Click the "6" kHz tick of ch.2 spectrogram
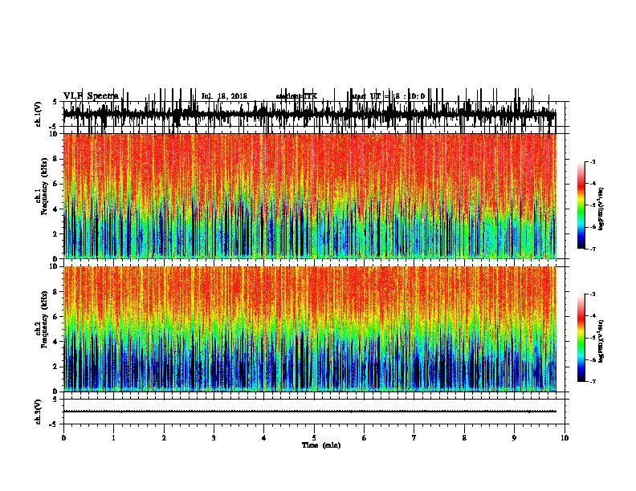 56,316
